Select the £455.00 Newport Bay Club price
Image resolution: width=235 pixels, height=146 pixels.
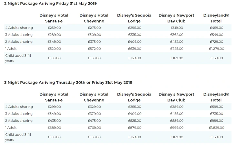click(177, 114)
